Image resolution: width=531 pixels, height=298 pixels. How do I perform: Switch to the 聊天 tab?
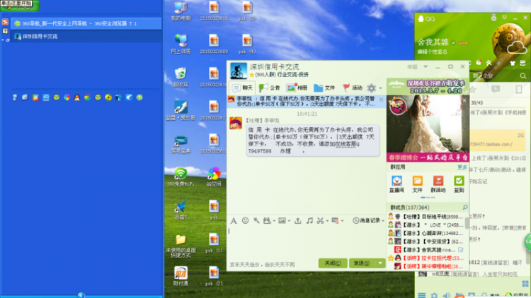click(242, 88)
